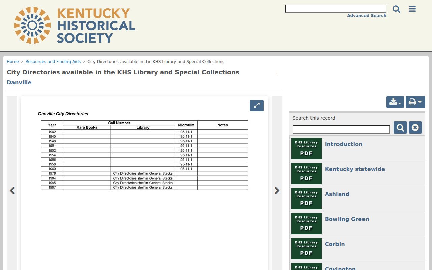
Task: Open the Advanced Search link
Action: pyautogui.click(x=367, y=16)
